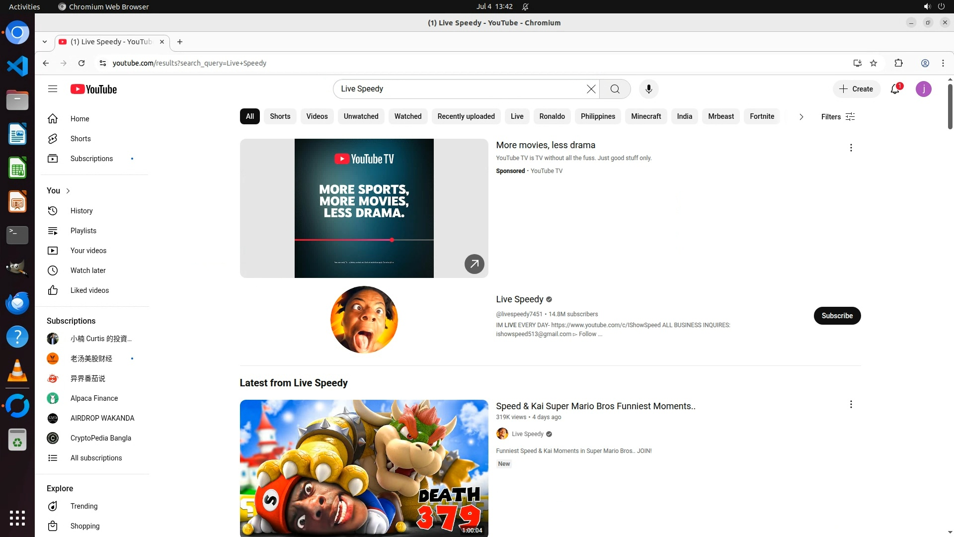Open Watch later in sidebar

[x=87, y=270]
